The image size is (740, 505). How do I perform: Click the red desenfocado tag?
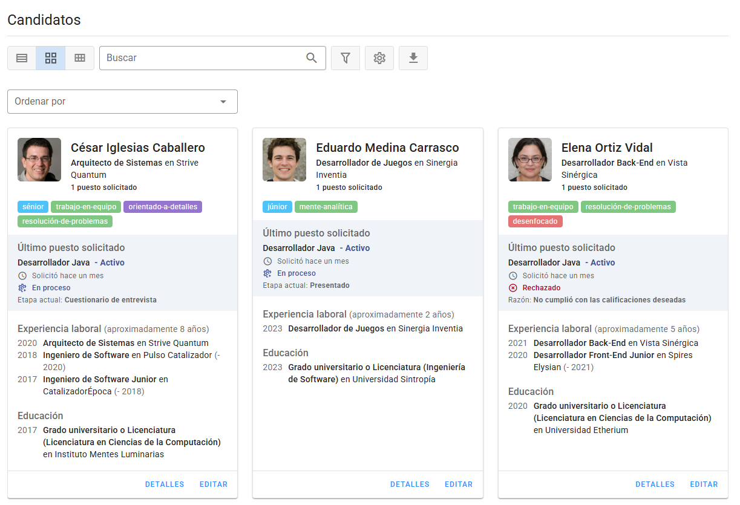click(x=535, y=221)
